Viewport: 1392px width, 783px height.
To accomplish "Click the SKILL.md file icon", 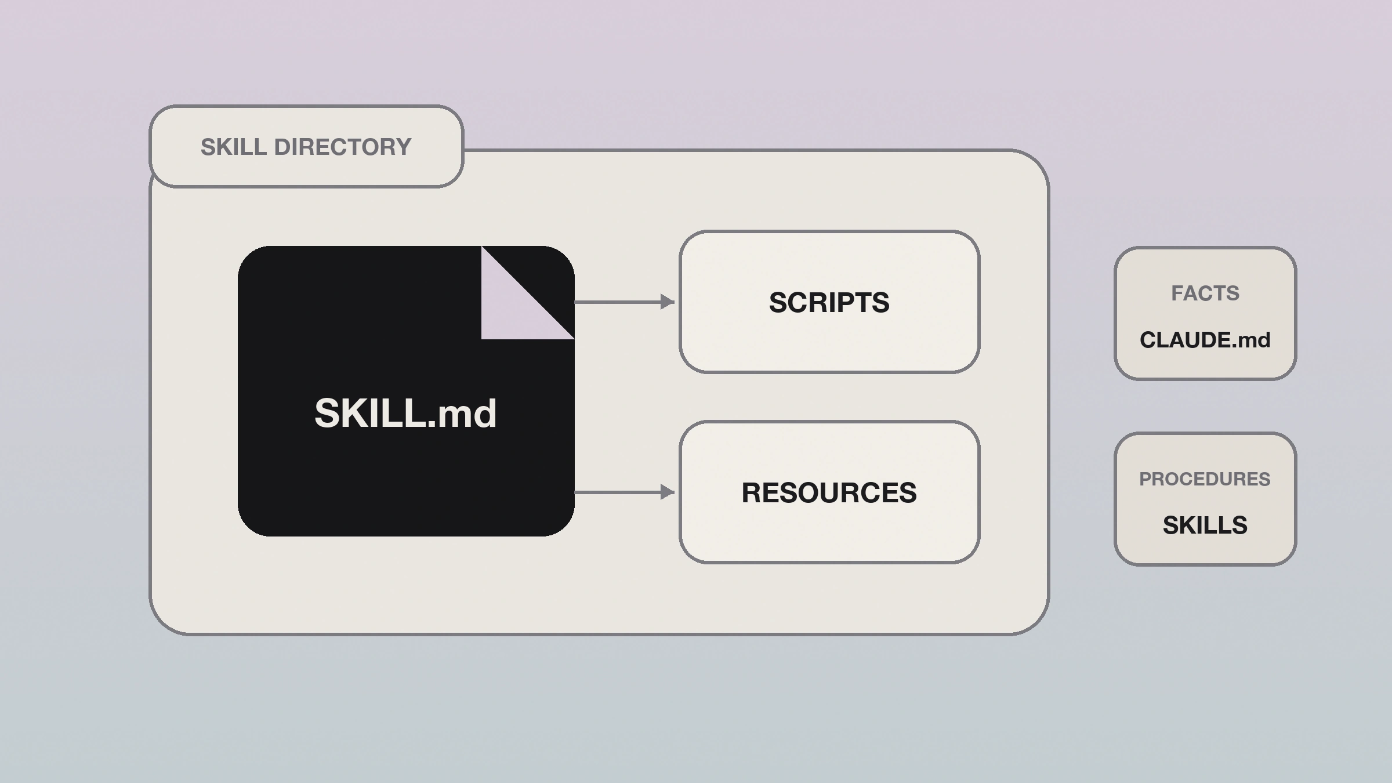I will (406, 391).
